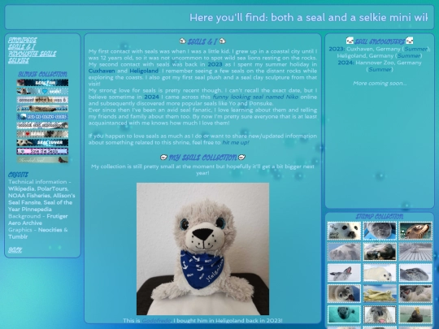439x329 pixels.
Task: Click the 'More coming soon...' text
Action: pyautogui.click(x=380, y=83)
